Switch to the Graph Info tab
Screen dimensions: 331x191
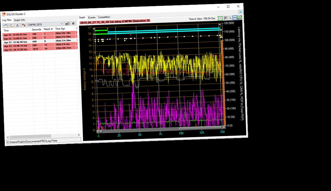click(19, 20)
